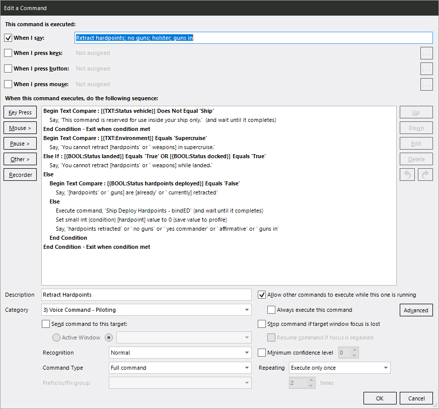Screen dimensions: 439x409
Task: Click the Description field 'Retract Hardpoints'
Action: pyautogui.click(x=147, y=295)
